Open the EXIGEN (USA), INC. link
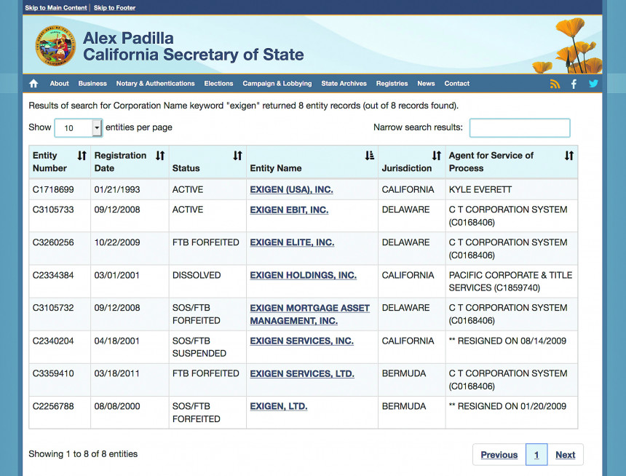This screenshot has height=476, width=626. (x=291, y=189)
